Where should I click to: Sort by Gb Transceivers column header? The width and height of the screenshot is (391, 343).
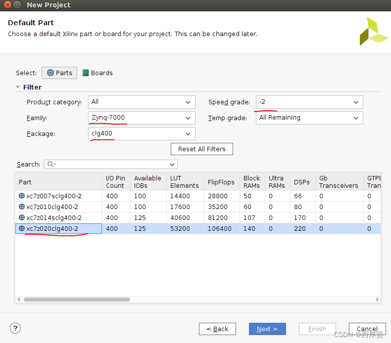(340, 182)
